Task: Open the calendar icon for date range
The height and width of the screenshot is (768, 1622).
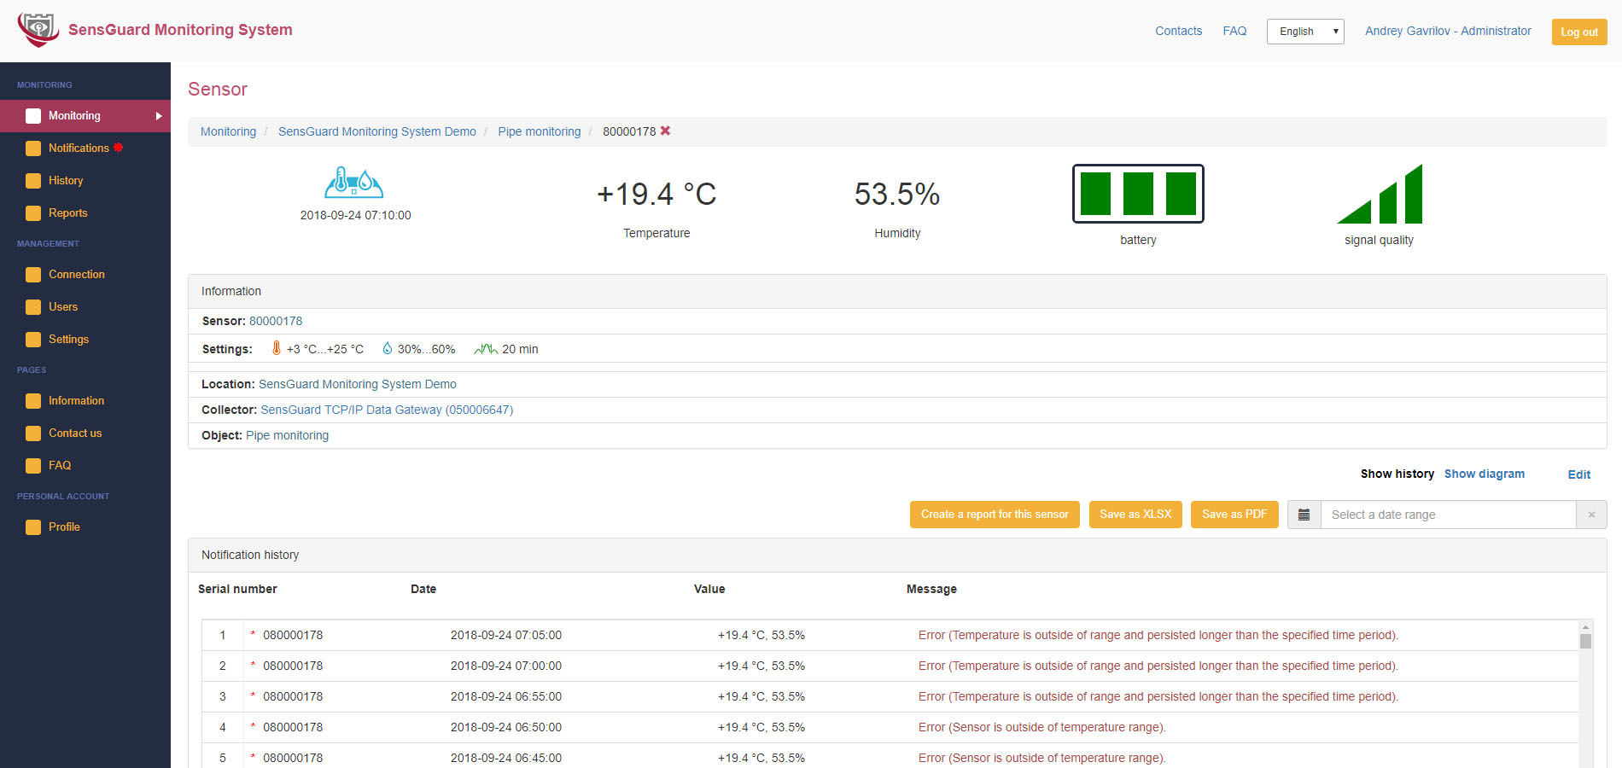Action: pyautogui.click(x=1304, y=515)
